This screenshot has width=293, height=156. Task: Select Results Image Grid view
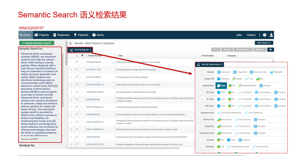click(x=240, y=72)
